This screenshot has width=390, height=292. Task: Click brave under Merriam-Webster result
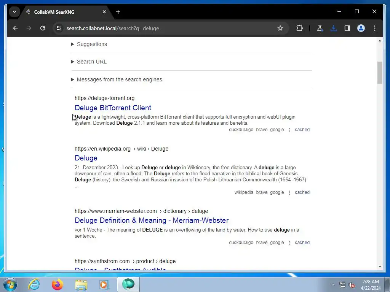coord(262,243)
